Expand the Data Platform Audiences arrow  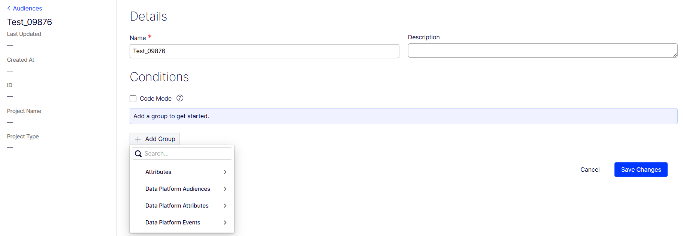pos(225,189)
